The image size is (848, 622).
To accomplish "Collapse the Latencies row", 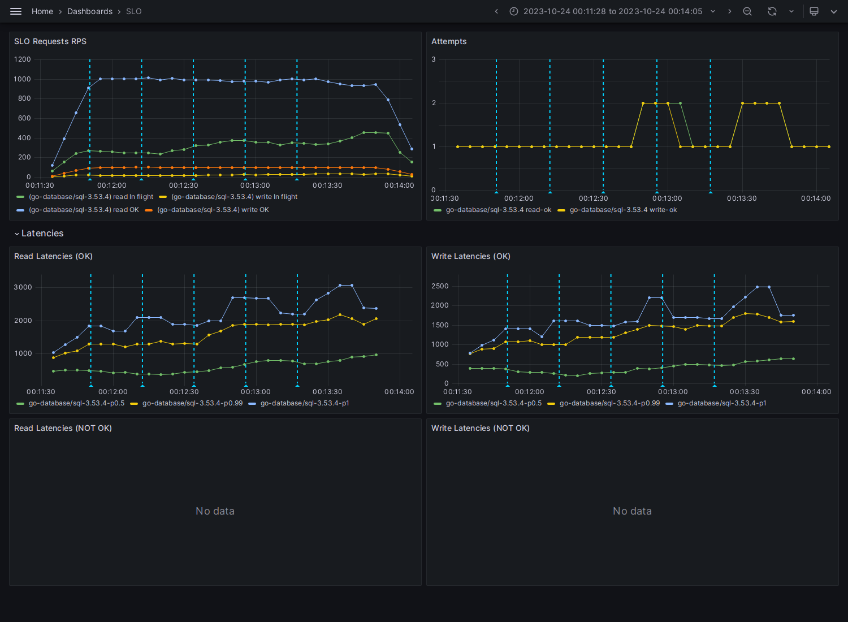I will click(x=38, y=234).
